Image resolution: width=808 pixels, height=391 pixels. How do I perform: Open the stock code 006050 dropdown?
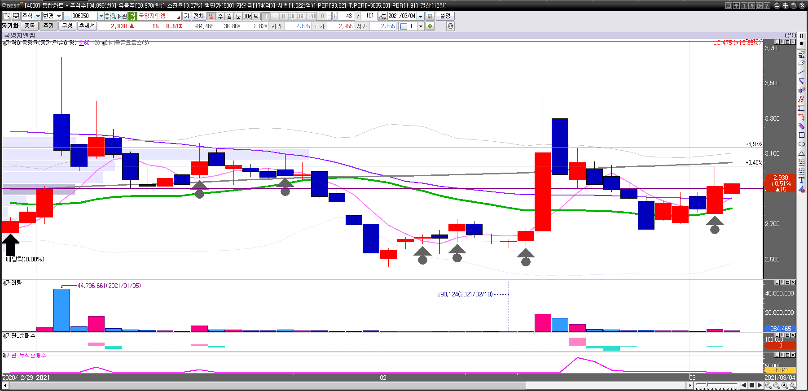click(x=101, y=16)
